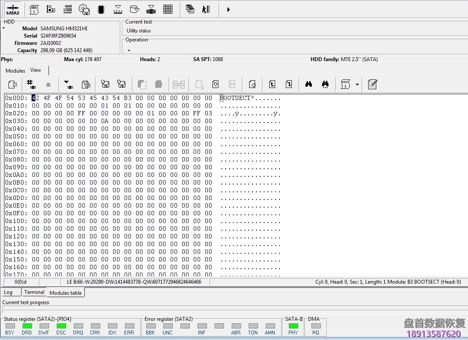Save the module with the save icon

pyautogui.click(x=105, y=84)
